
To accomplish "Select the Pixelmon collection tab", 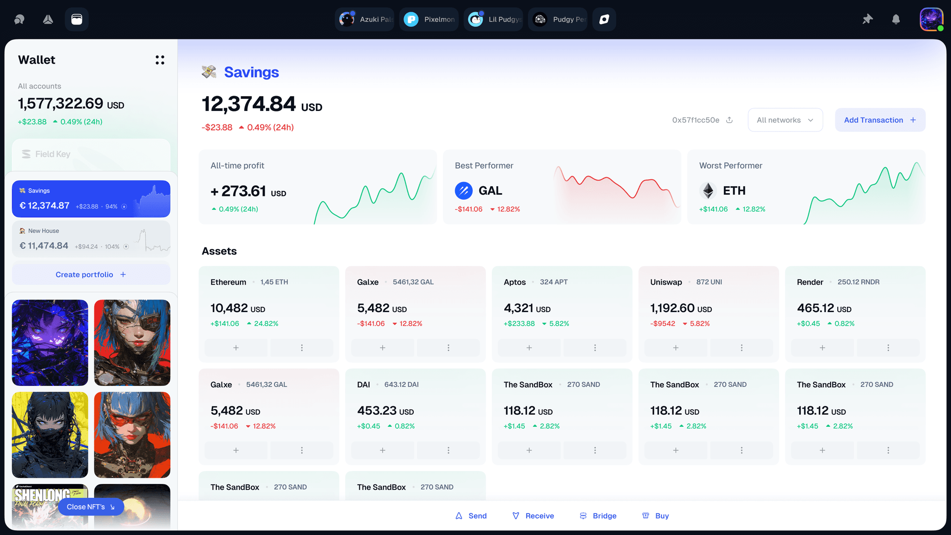I will coord(429,20).
